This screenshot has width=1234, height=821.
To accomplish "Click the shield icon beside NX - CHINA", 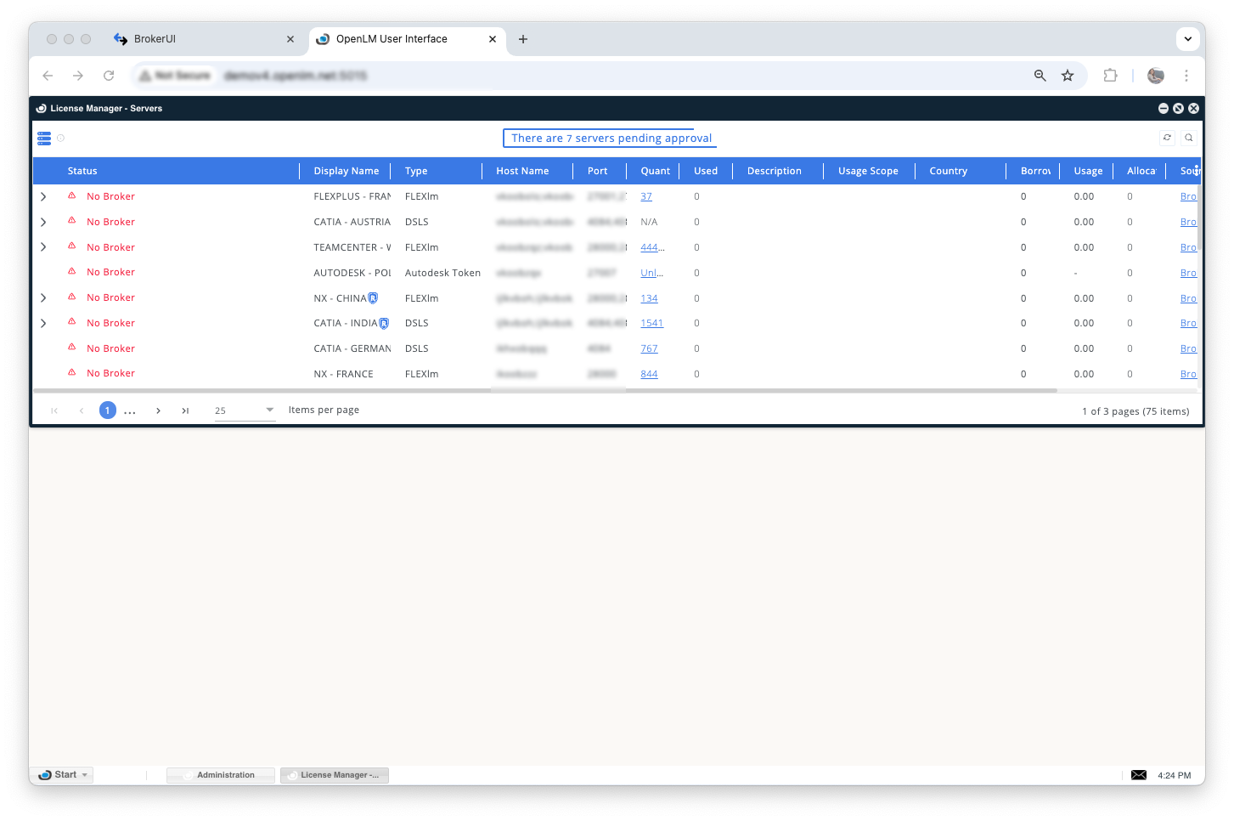I will coord(373,298).
